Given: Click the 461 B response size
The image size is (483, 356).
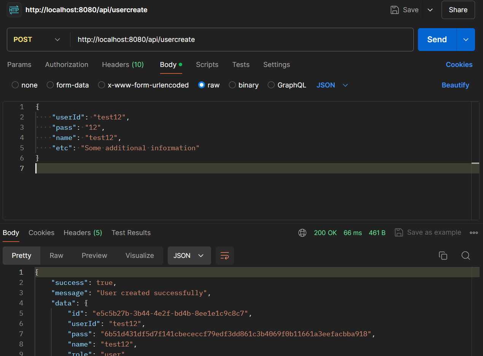Looking at the screenshot, I should coord(377,233).
